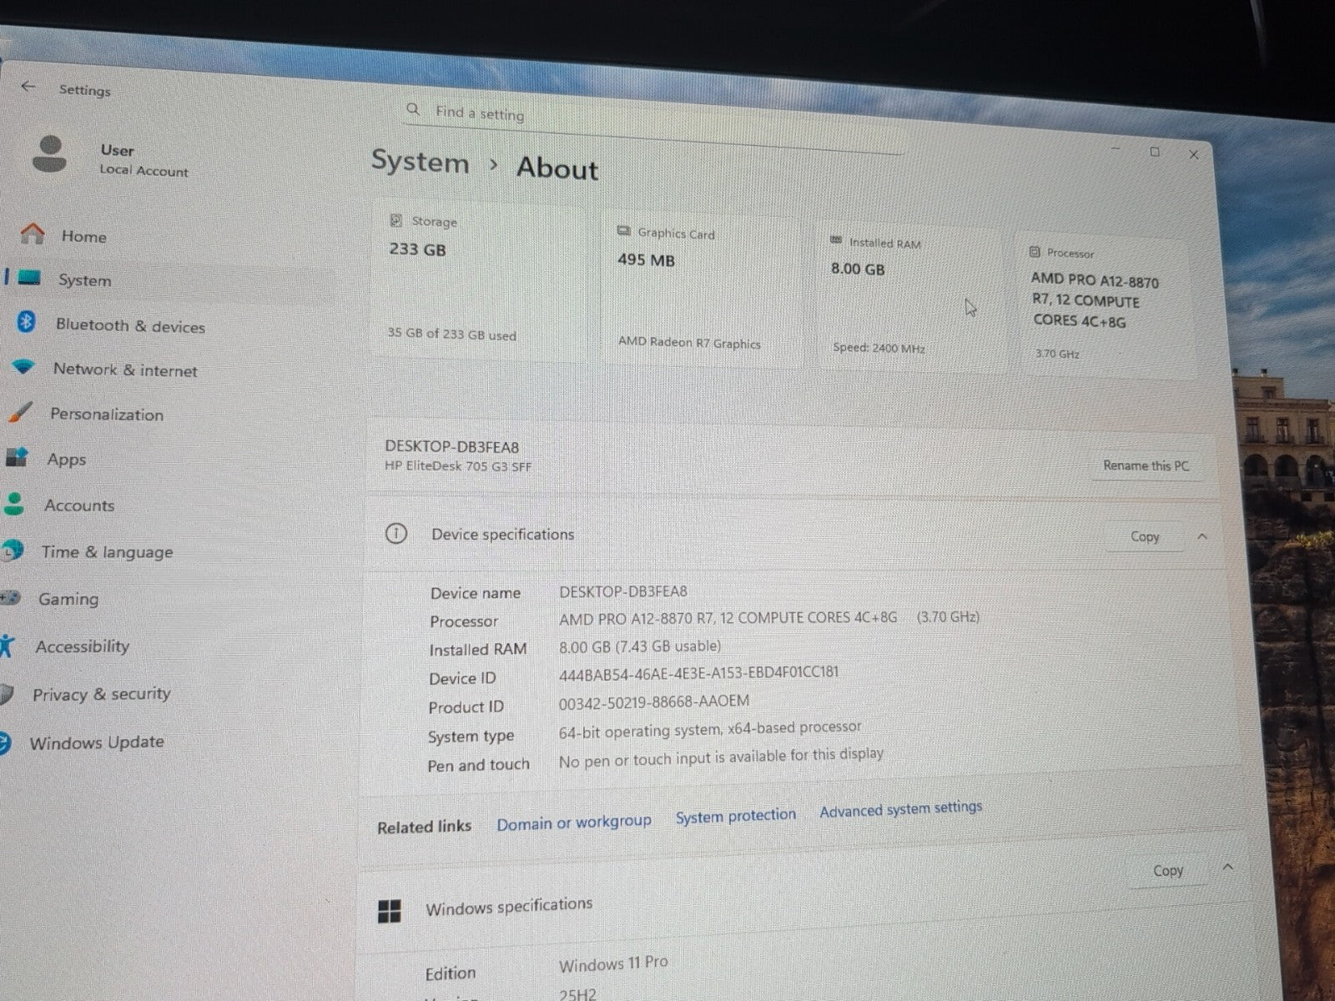The image size is (1335, 1001).
Task: Click the Network wifi icon in sidebar
Action: click(24, 366)
